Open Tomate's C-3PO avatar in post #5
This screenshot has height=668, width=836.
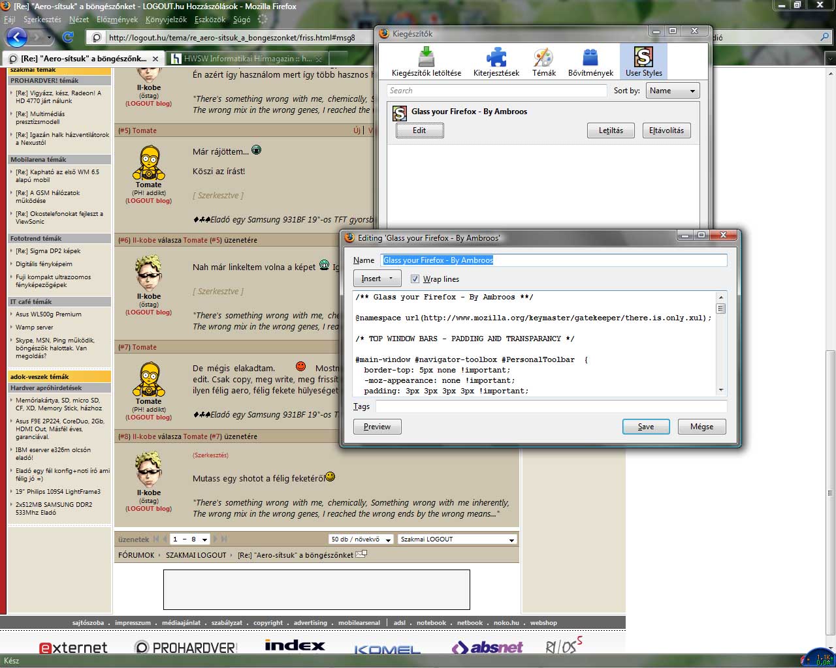click(x=149, y=162)
